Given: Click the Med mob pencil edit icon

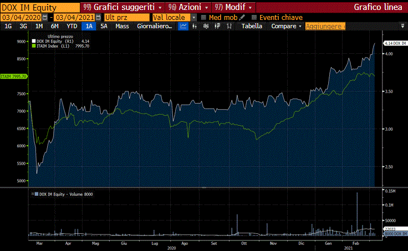Looking at the screenshot, I should click(x=242, y=17).
